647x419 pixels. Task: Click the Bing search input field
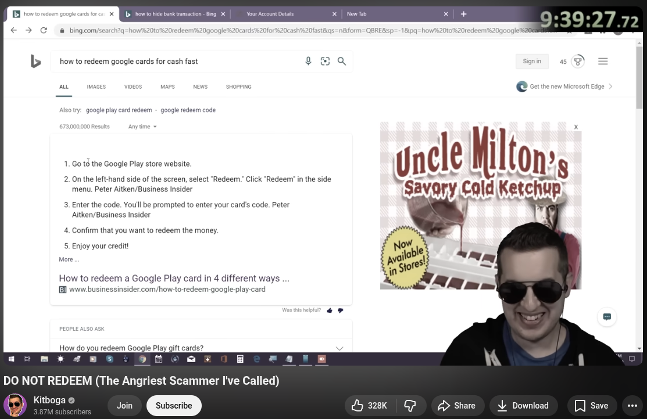coord(177,62)
